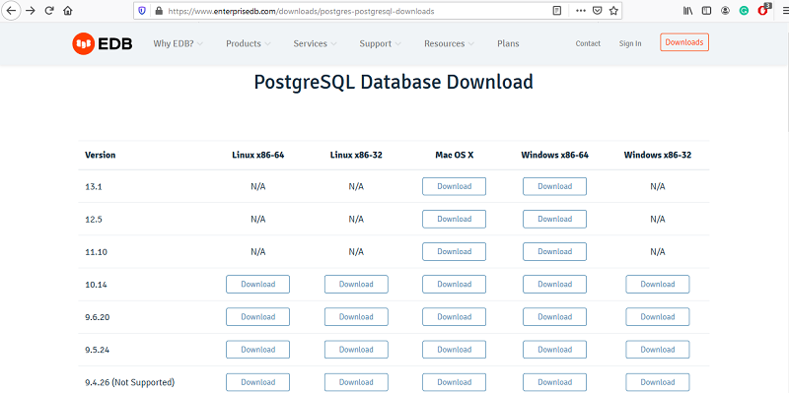Viewport: 789px width, 393px height.
Task: Download version 11.10 for Mac OS X
Action: (454, 252)
